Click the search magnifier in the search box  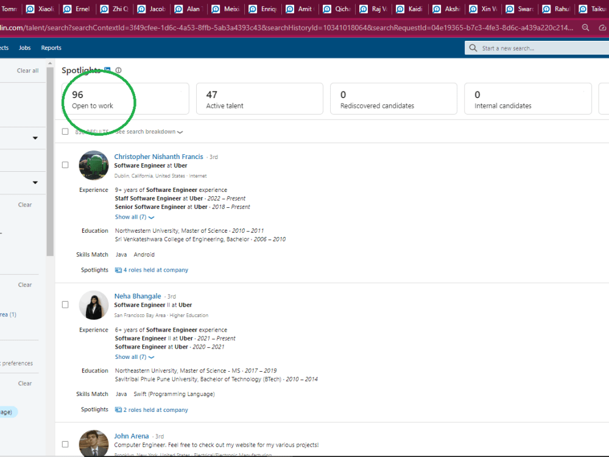[x=473, y=48]
